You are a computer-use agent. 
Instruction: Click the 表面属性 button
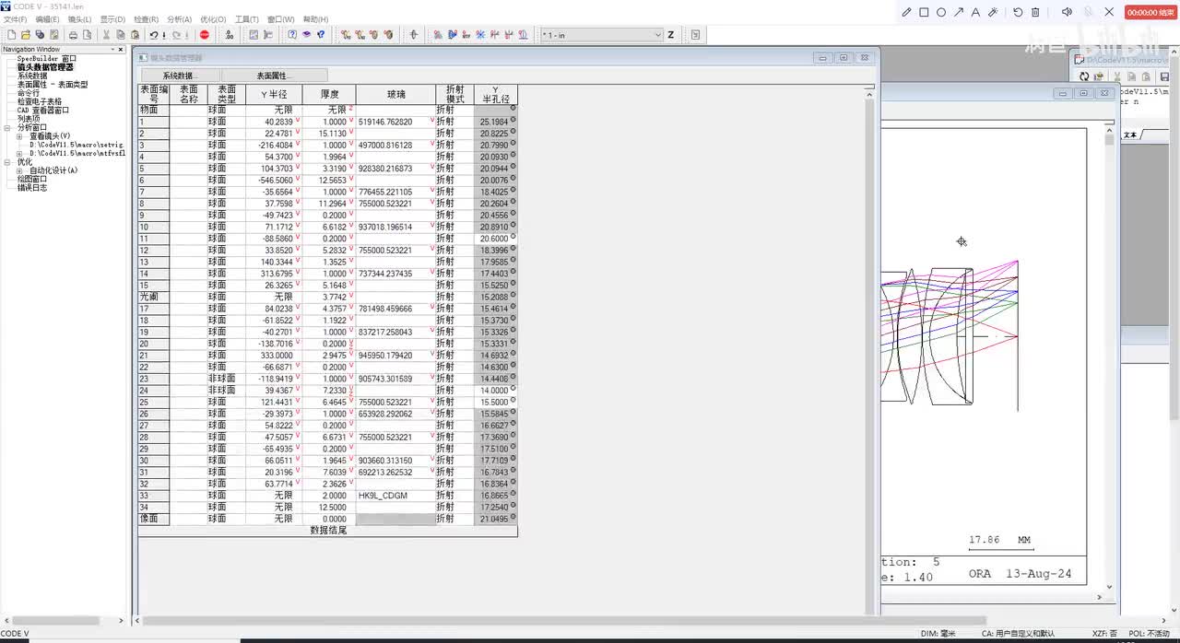[x=272, y=76]
